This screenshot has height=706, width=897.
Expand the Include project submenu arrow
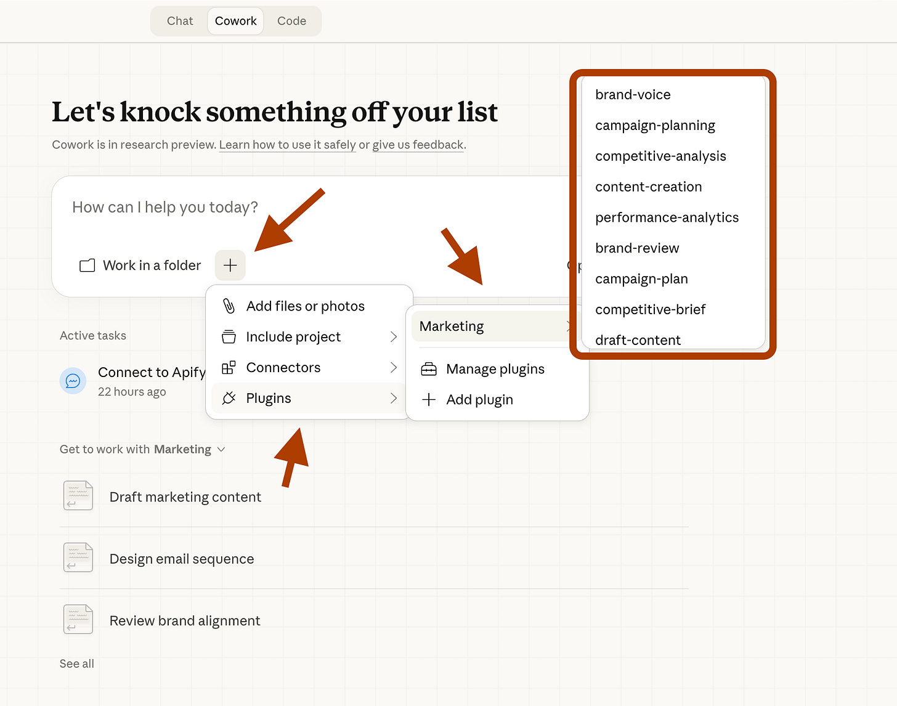394,337
